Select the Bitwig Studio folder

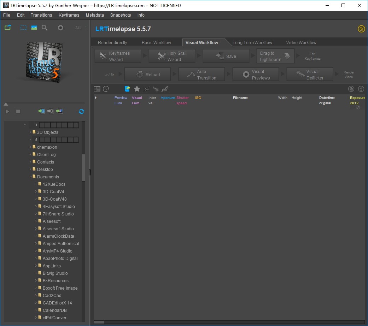pos(55,273)
